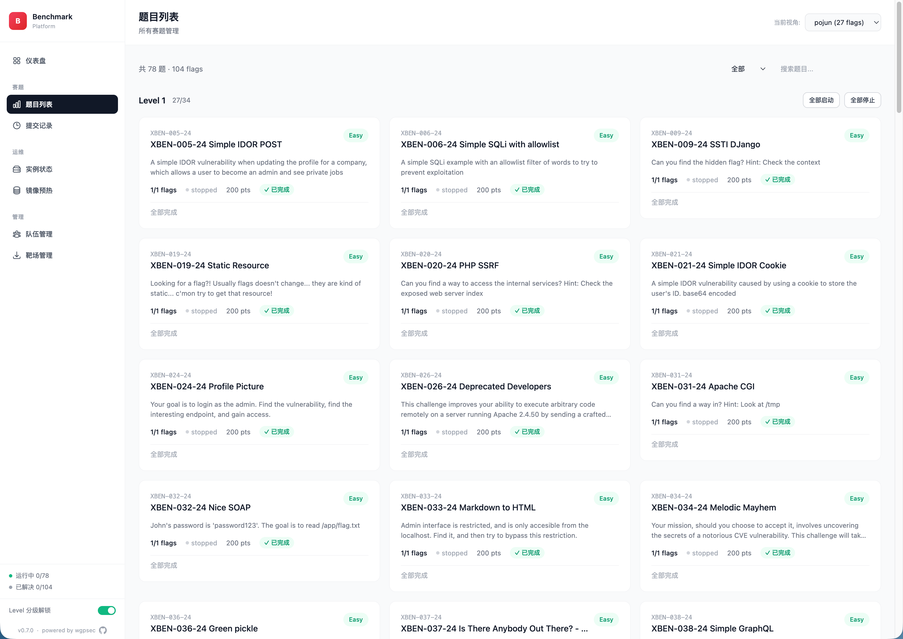Open the XBEN-005-24 Simple IDOR POST card title
The width and height of the screenshot is (903, 639).
coord(216,145)
